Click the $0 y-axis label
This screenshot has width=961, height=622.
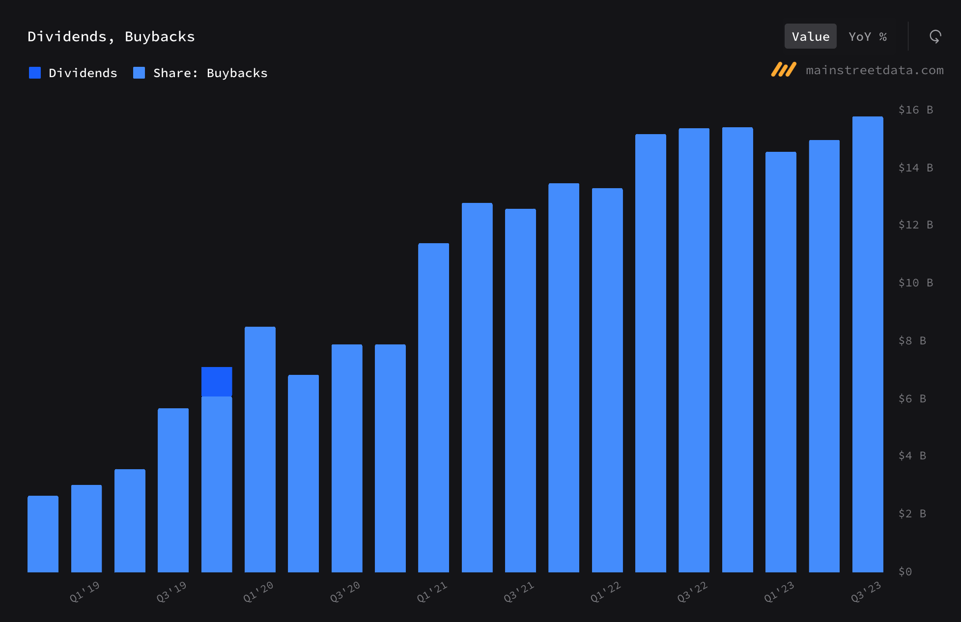click(905, 571)
